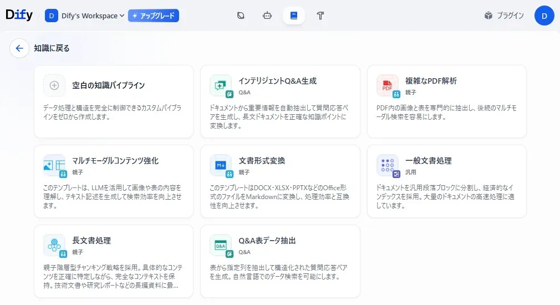This screenshot has width=560, height=305.
Task: Click the Q&A icon on Q&A表データ抽出
Action: click(221, 245)
